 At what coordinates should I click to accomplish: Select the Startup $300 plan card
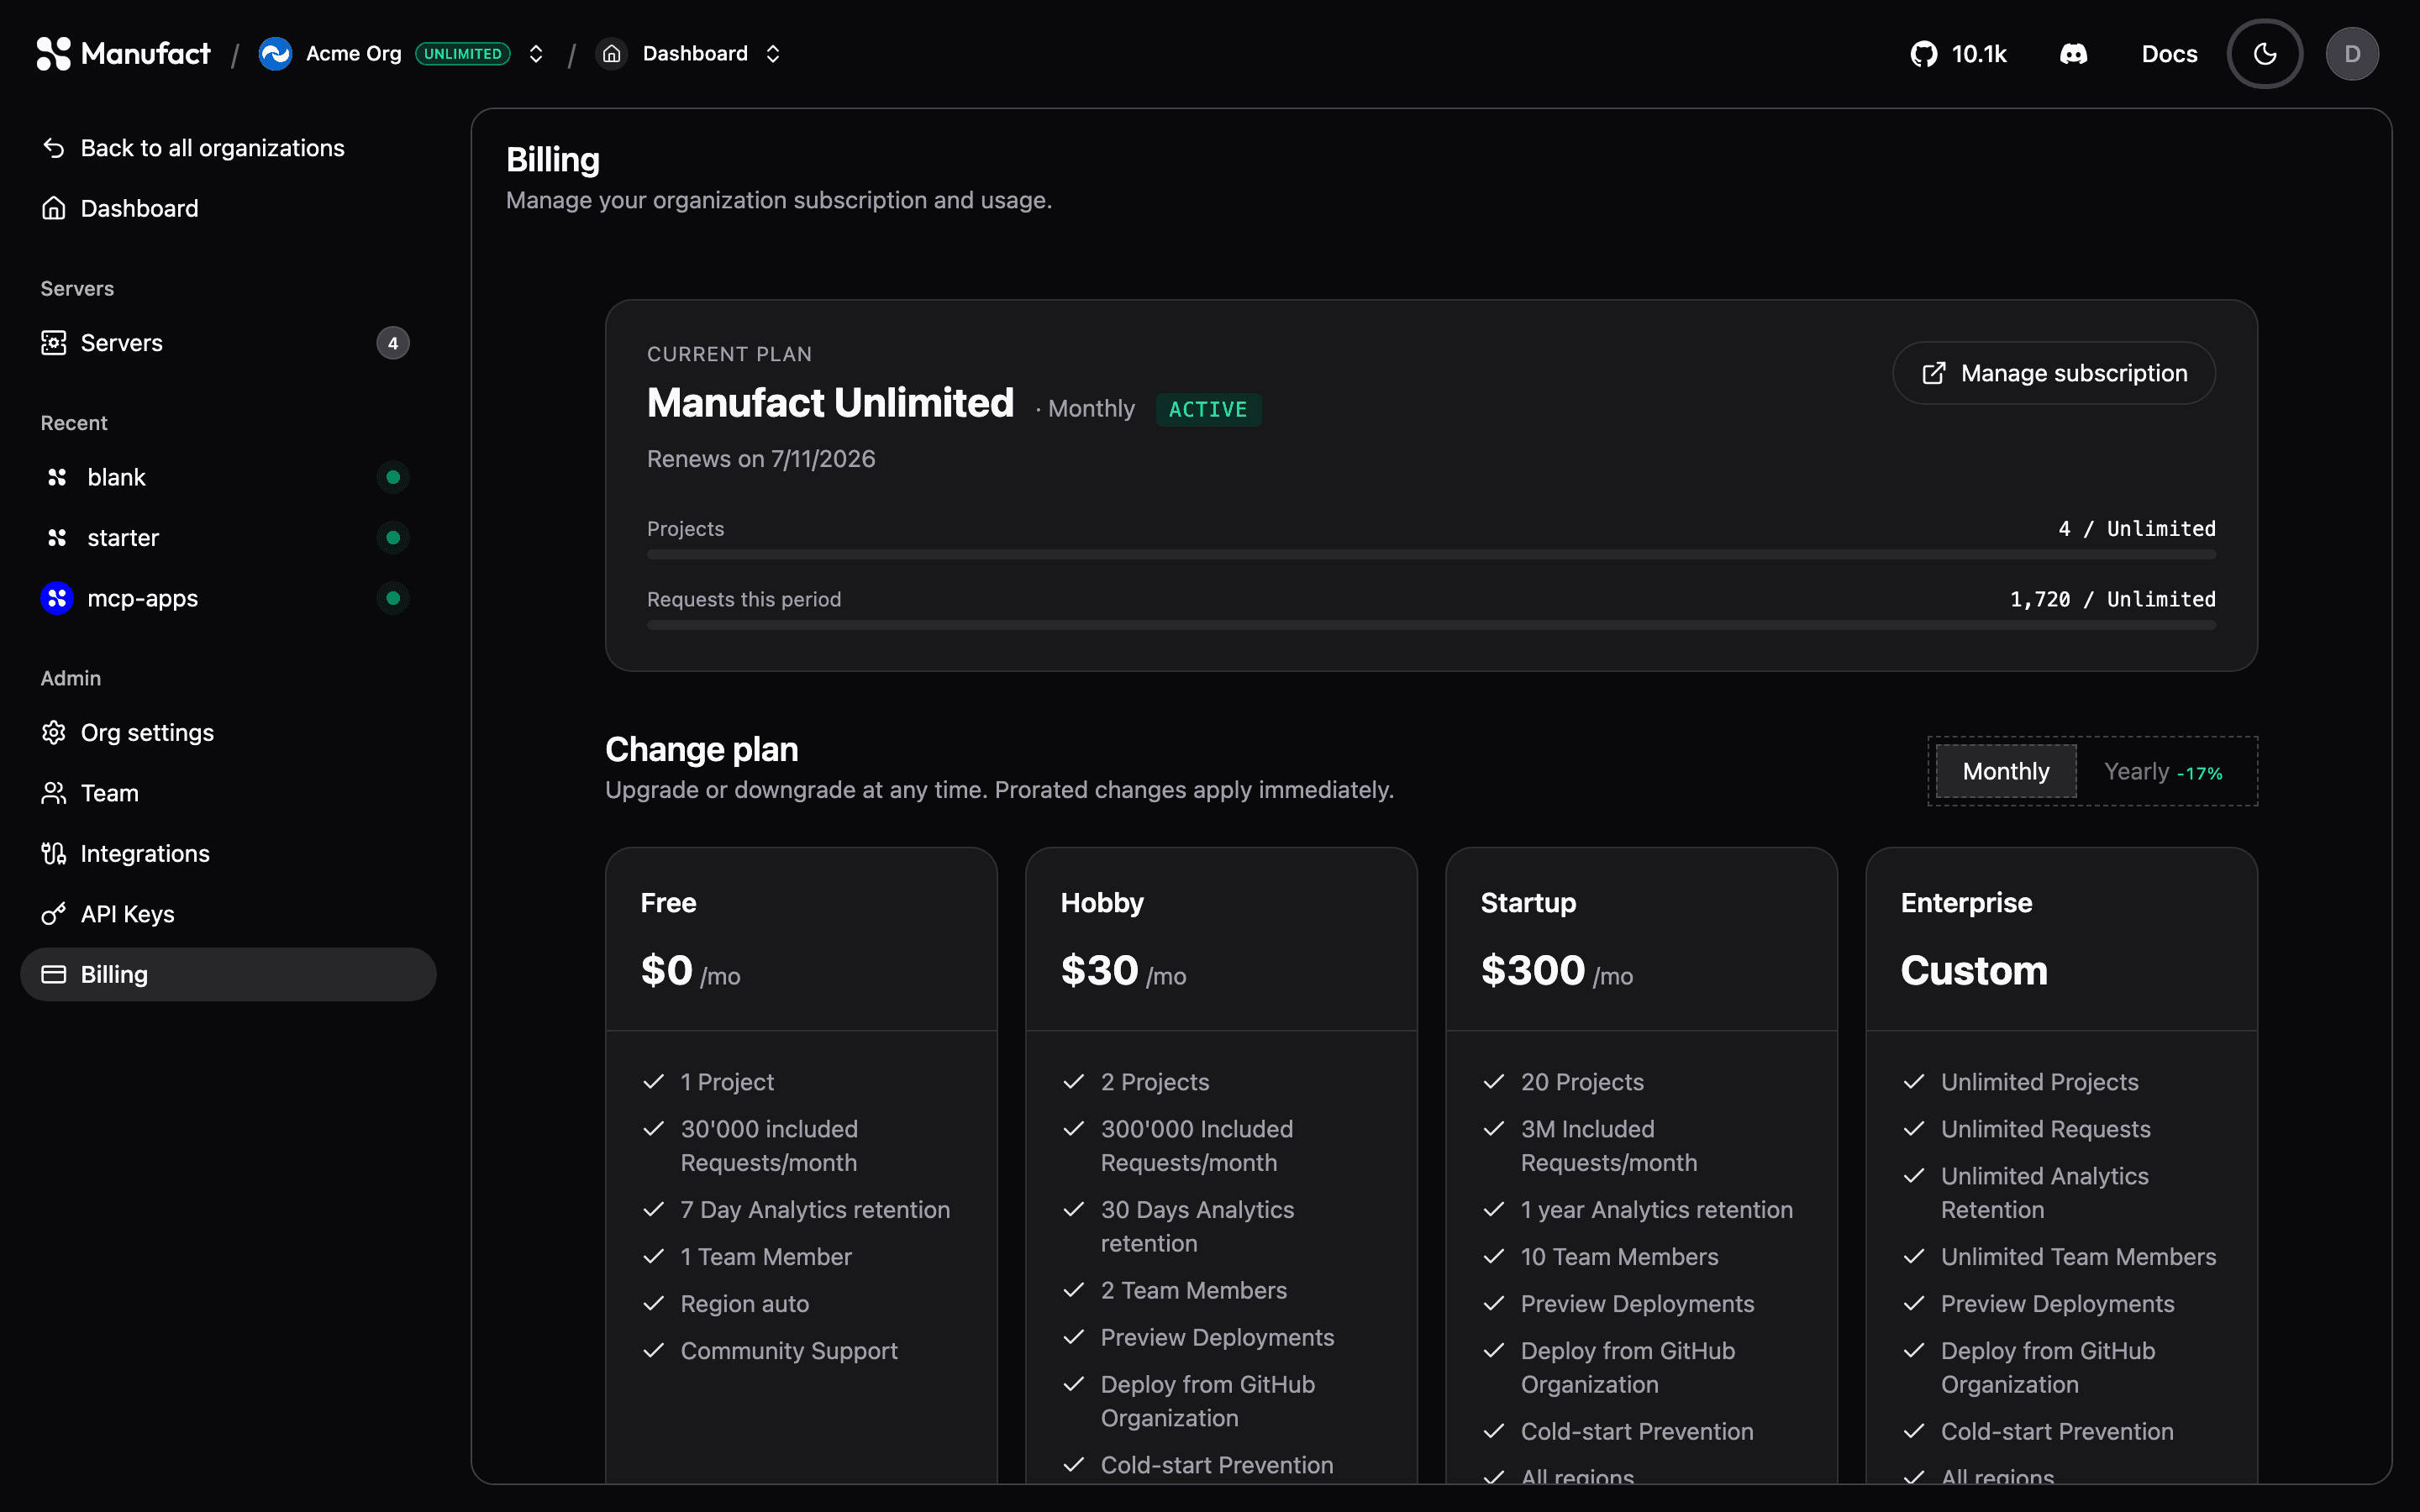pyautogui.click(x=1641, y=1165)
